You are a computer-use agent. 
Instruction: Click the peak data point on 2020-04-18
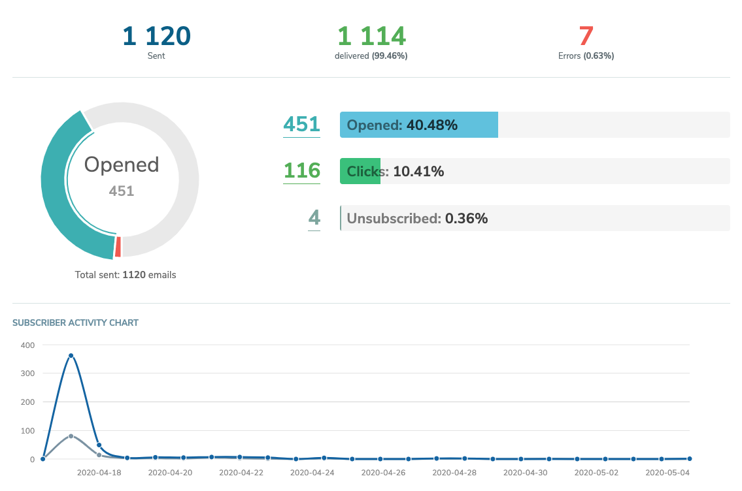(x=71, y=355)
